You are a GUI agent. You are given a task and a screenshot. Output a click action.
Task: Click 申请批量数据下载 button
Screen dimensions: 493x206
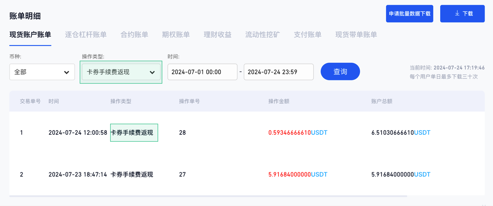[409, 13]
